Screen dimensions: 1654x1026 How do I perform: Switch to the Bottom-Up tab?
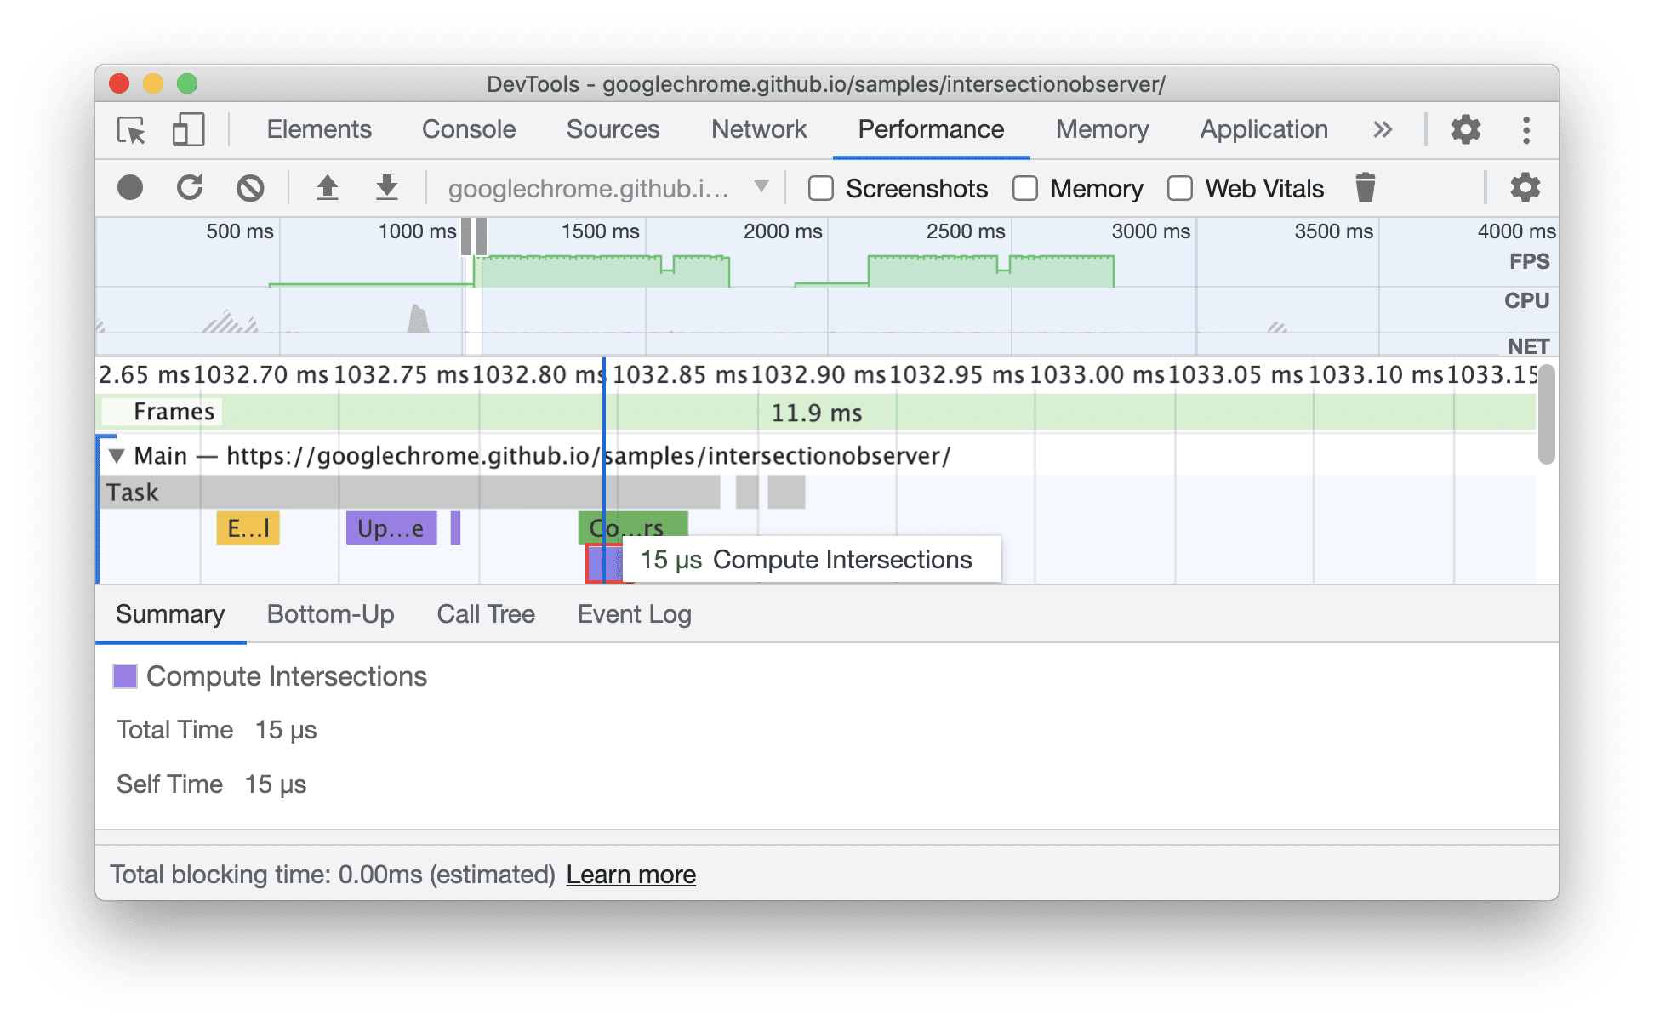tap(331, 613)
